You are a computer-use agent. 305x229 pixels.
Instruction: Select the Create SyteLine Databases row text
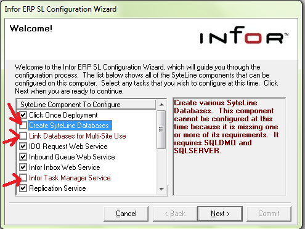[x=69, y=126]
